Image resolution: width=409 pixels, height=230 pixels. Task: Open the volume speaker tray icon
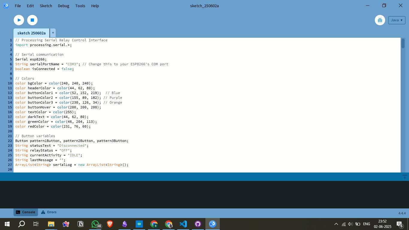pyautogui.click(x=350, y=224)
